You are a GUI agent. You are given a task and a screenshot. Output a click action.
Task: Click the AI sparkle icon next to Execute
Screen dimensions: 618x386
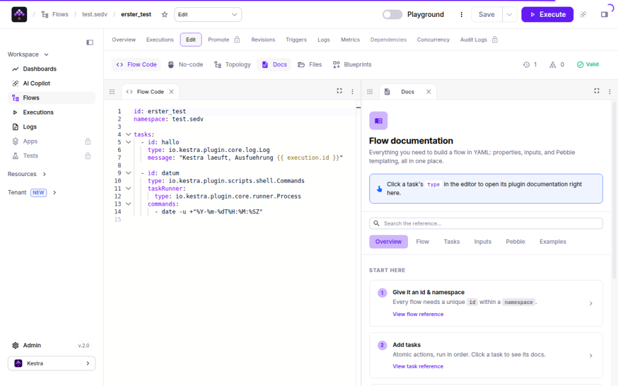(584, 14)
